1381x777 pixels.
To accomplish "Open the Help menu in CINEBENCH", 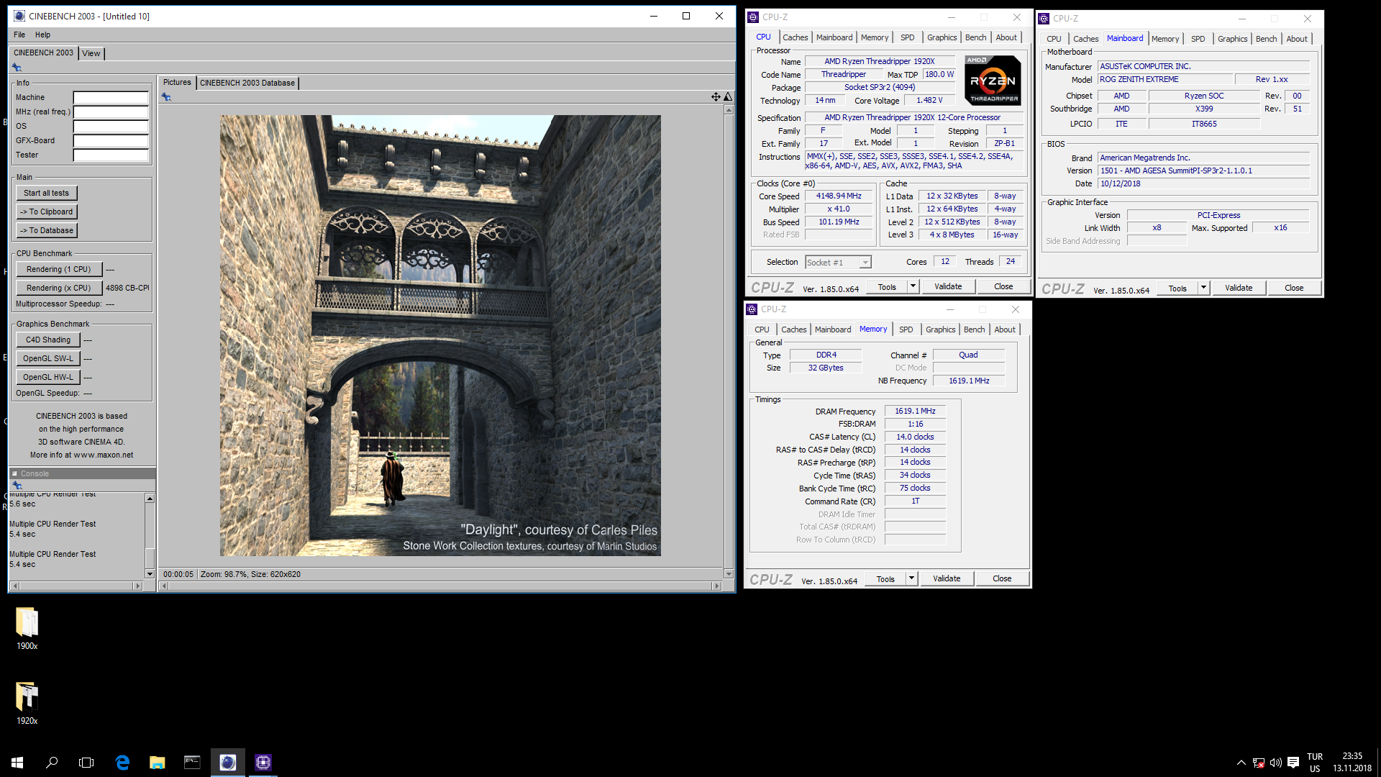I will click(x=43, y=35).
